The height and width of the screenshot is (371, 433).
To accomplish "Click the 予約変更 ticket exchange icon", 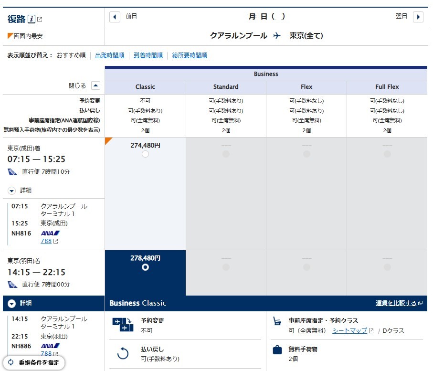I will click(123, 325).
